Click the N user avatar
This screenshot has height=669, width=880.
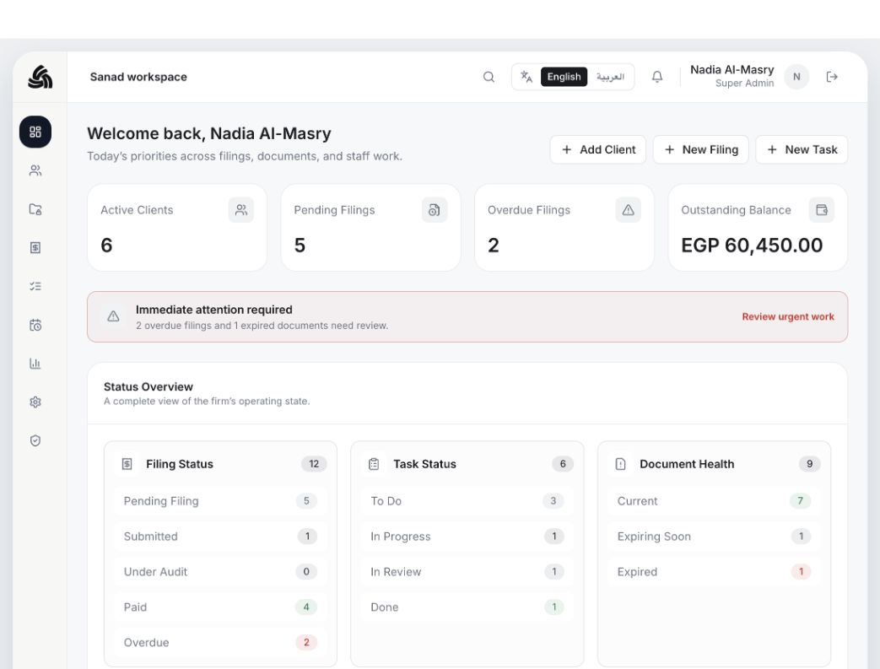[796, 77]
